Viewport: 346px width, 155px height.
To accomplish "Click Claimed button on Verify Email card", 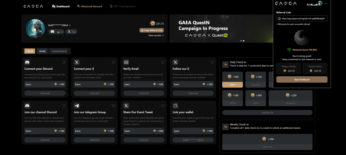I will click(144, 93).
